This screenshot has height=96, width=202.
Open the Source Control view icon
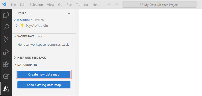(x=6, y=39)
